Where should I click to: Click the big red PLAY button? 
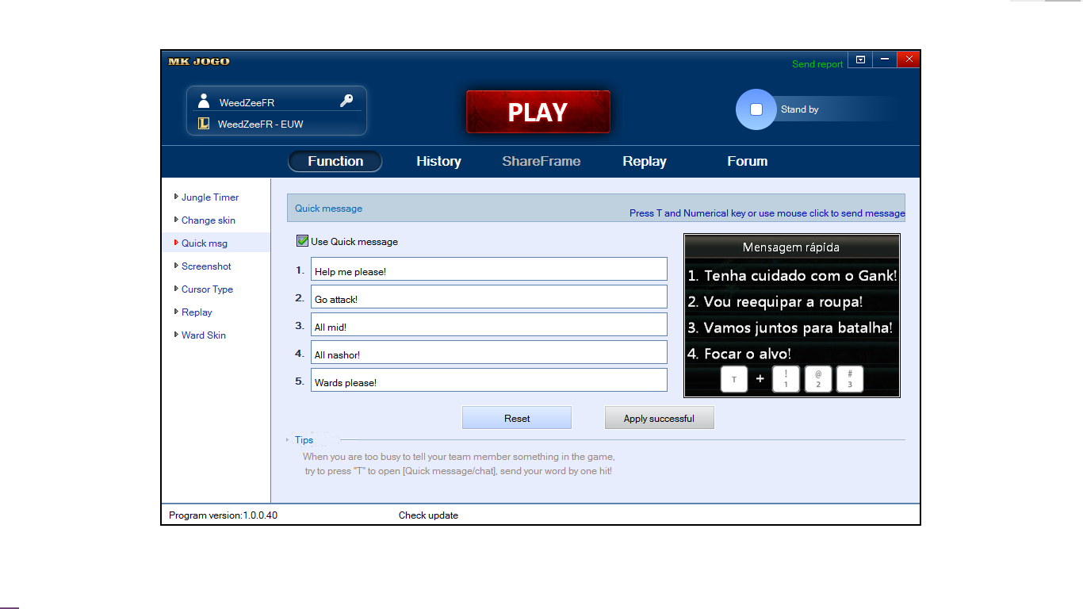(538, 112)
